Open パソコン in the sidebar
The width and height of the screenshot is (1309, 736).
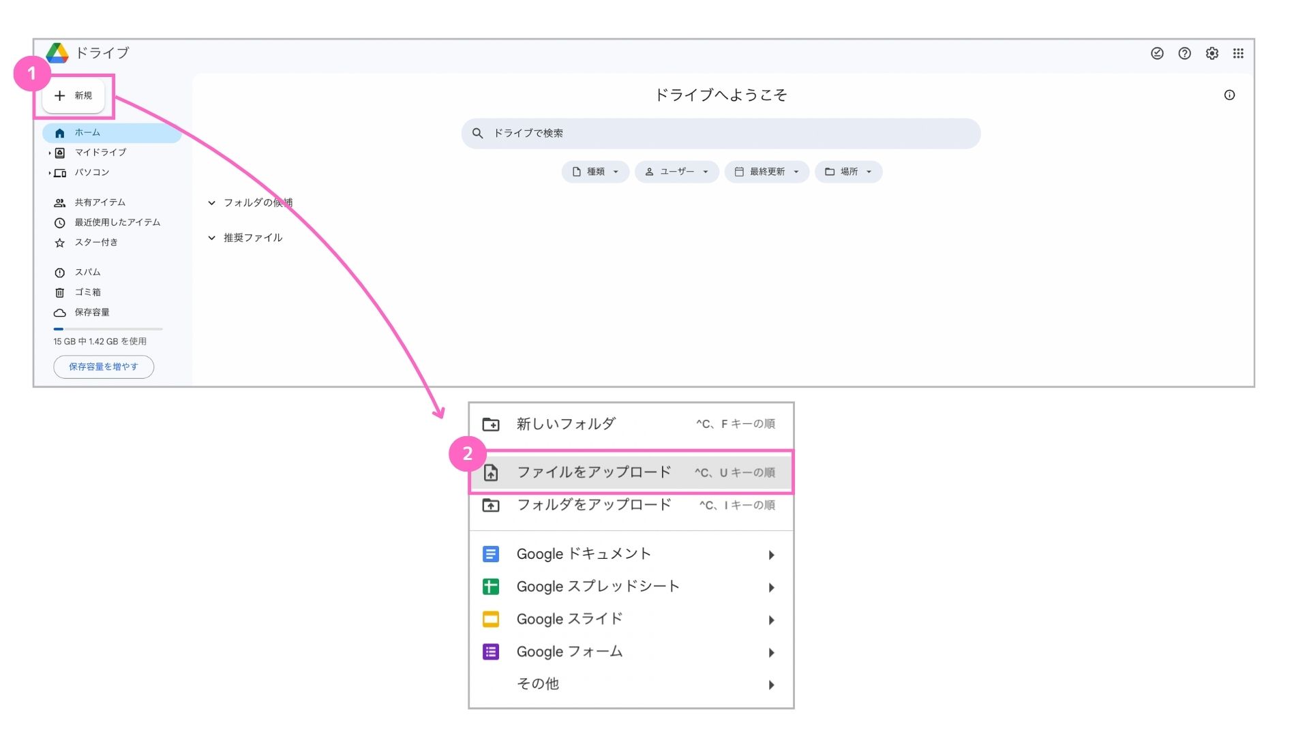92,172
